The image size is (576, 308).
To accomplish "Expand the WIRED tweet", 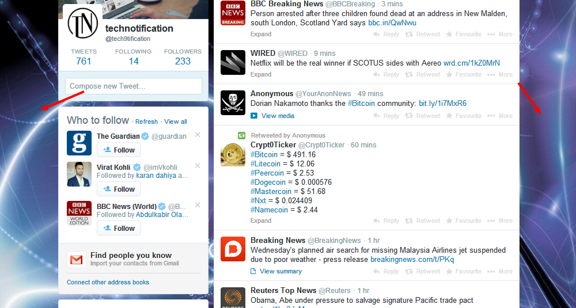I will click(261, 74).
